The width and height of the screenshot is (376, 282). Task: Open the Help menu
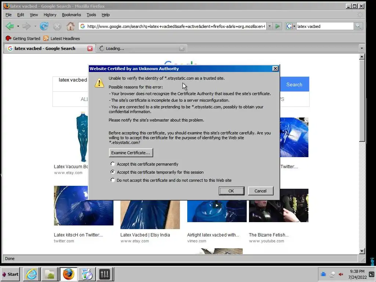point(105,15)
